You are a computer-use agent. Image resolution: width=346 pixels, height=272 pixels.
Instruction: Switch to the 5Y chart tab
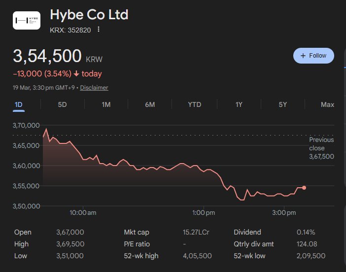point(283,104)
